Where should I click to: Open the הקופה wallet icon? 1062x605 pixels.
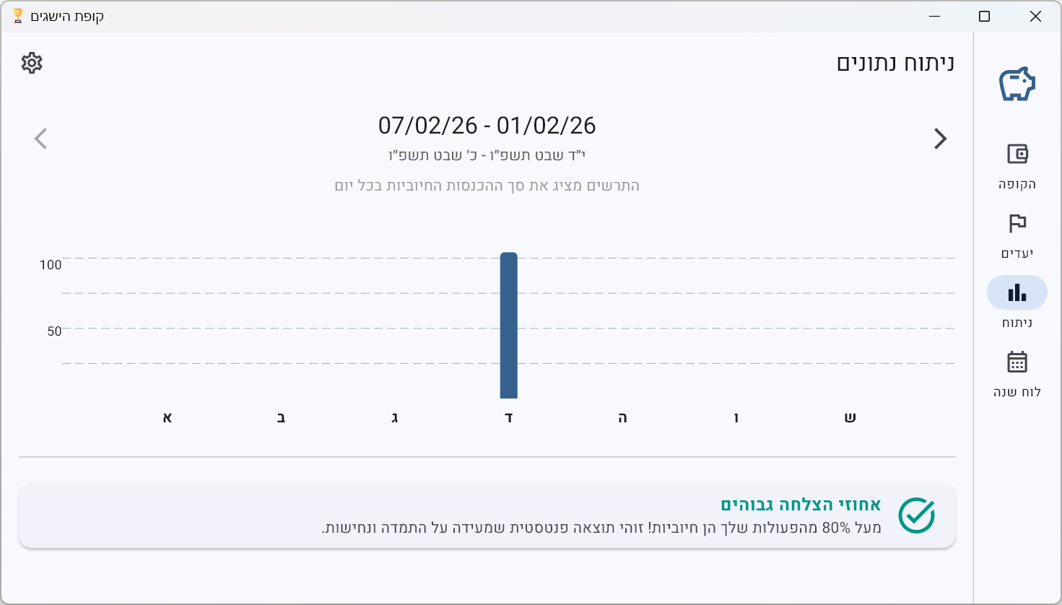click(1017, 154)
